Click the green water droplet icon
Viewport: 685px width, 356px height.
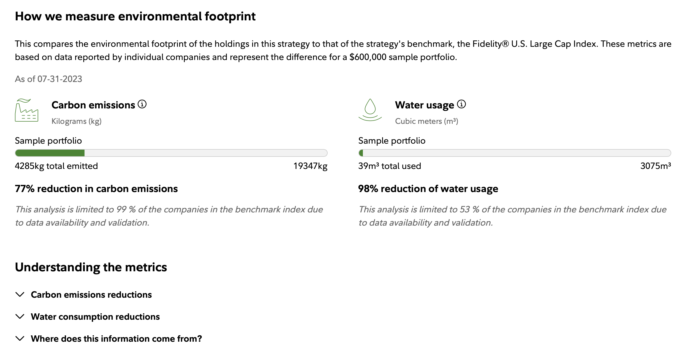point(370,110)
